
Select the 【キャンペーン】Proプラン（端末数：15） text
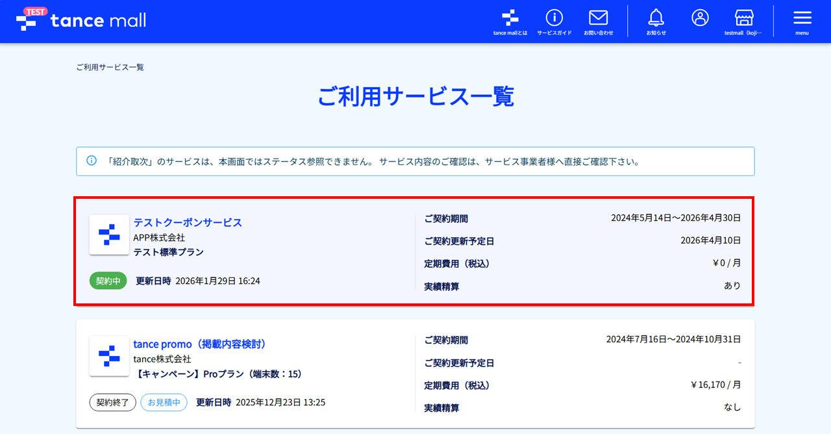(x=217, y=374)
